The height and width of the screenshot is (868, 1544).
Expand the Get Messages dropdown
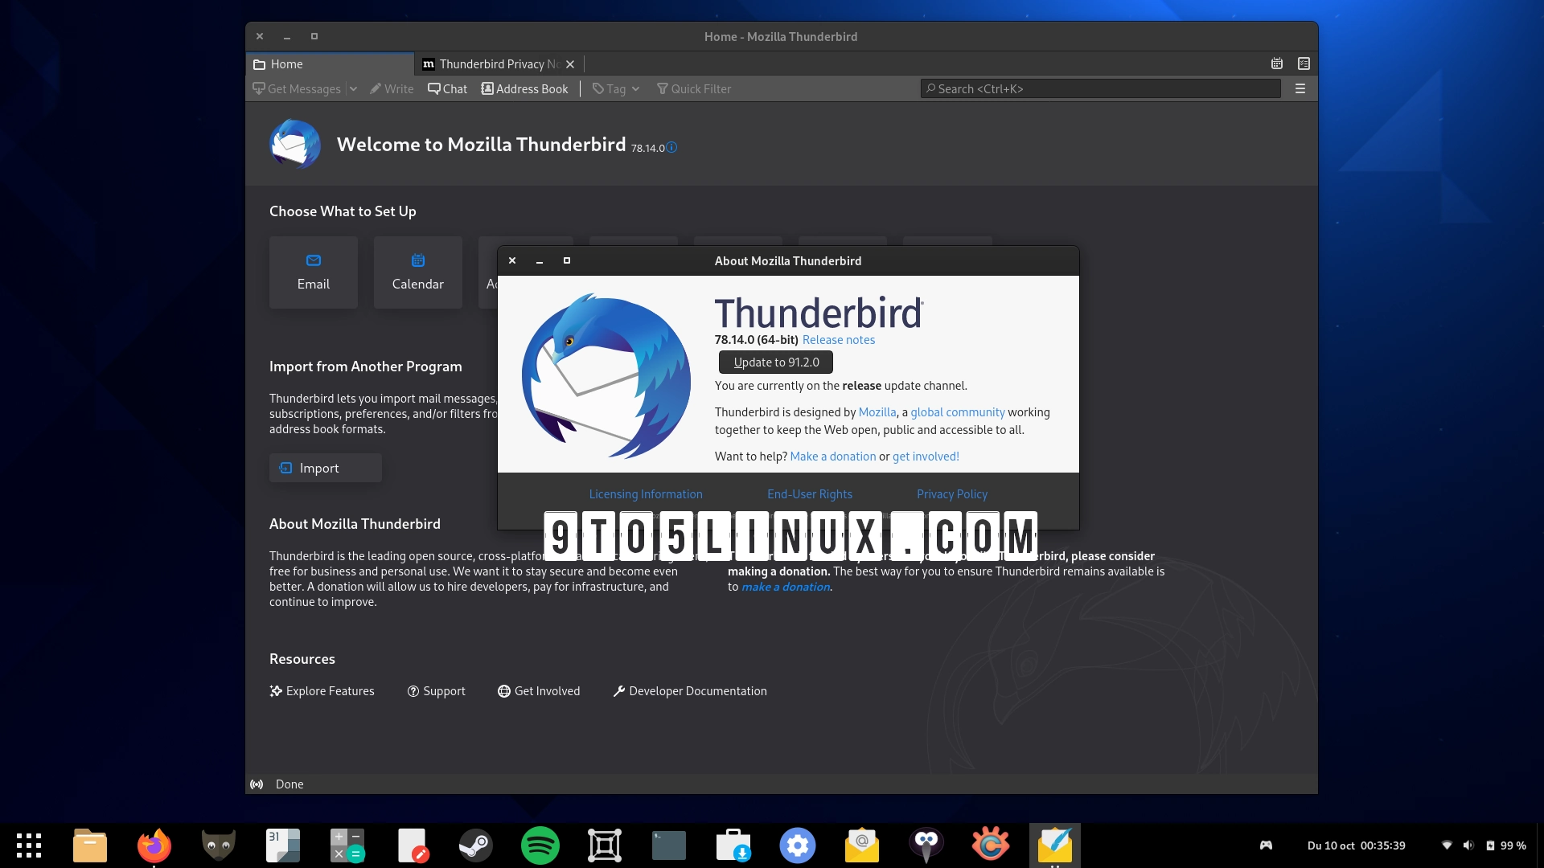354,88
